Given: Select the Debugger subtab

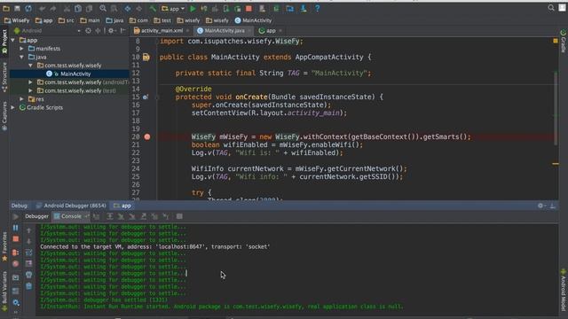Looking at the screenshot, I should tap(36, 216).
